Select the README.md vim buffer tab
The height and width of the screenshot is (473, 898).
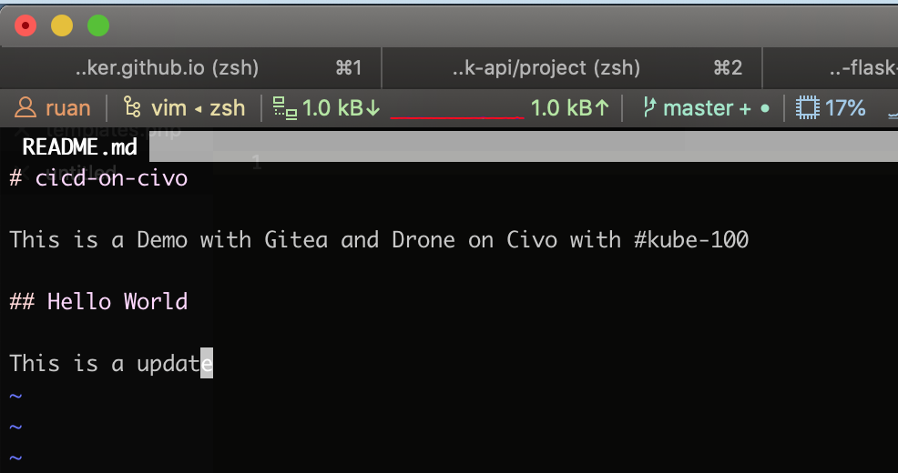tap(79, 147)
